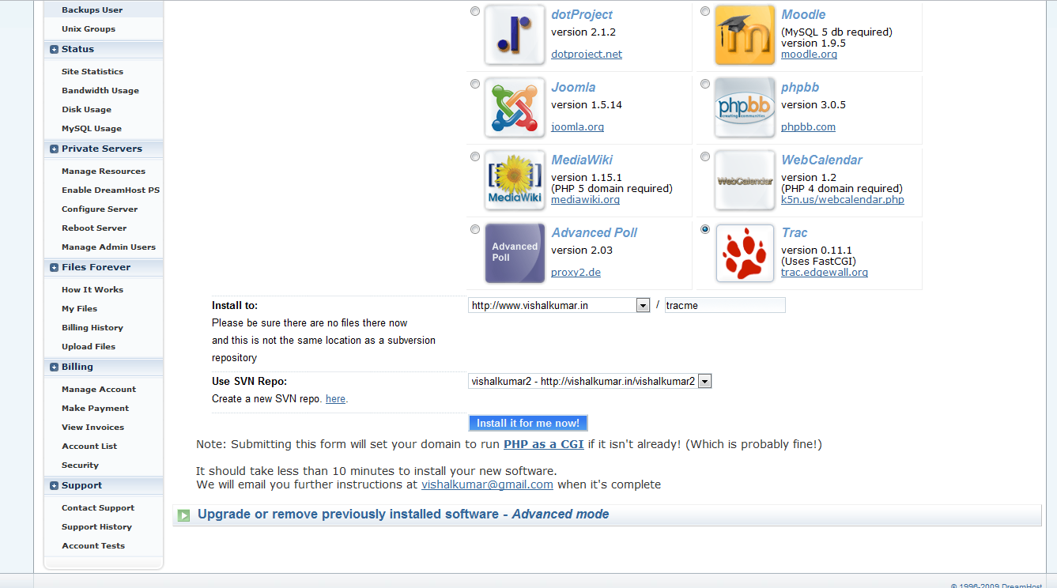Open the Install to domain dropdown
The image size is (1057, 588).
(x=559, y=305)
